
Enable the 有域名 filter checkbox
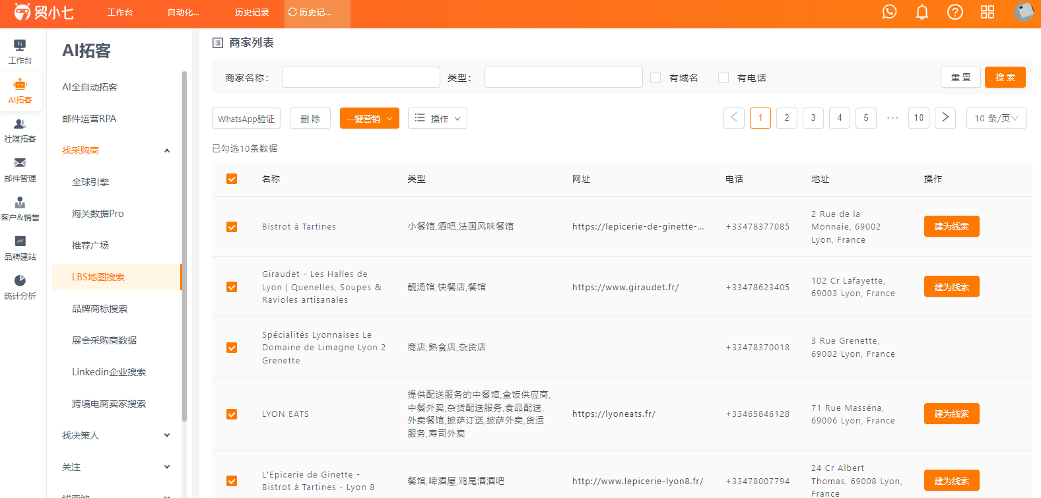pos(655,78)
